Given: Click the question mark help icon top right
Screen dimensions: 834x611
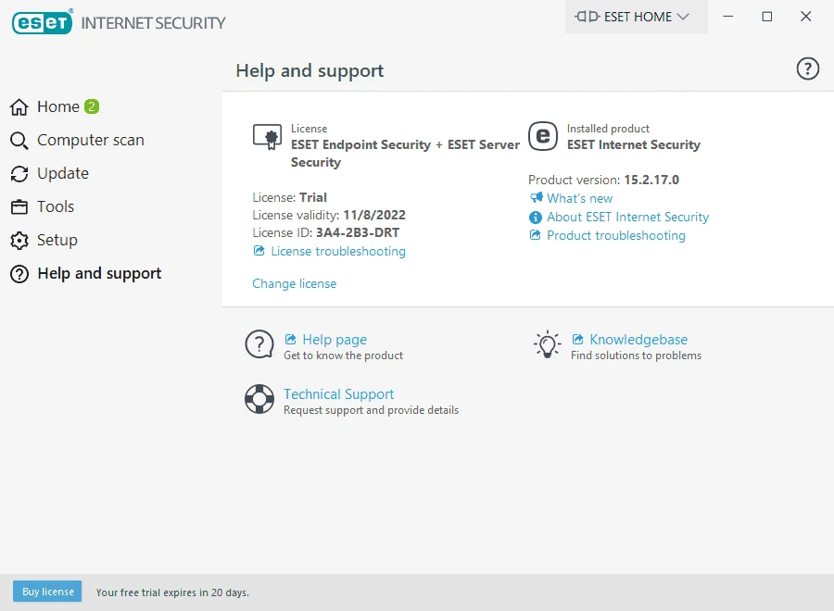Looking at the screenshot, I should point(807,69).
